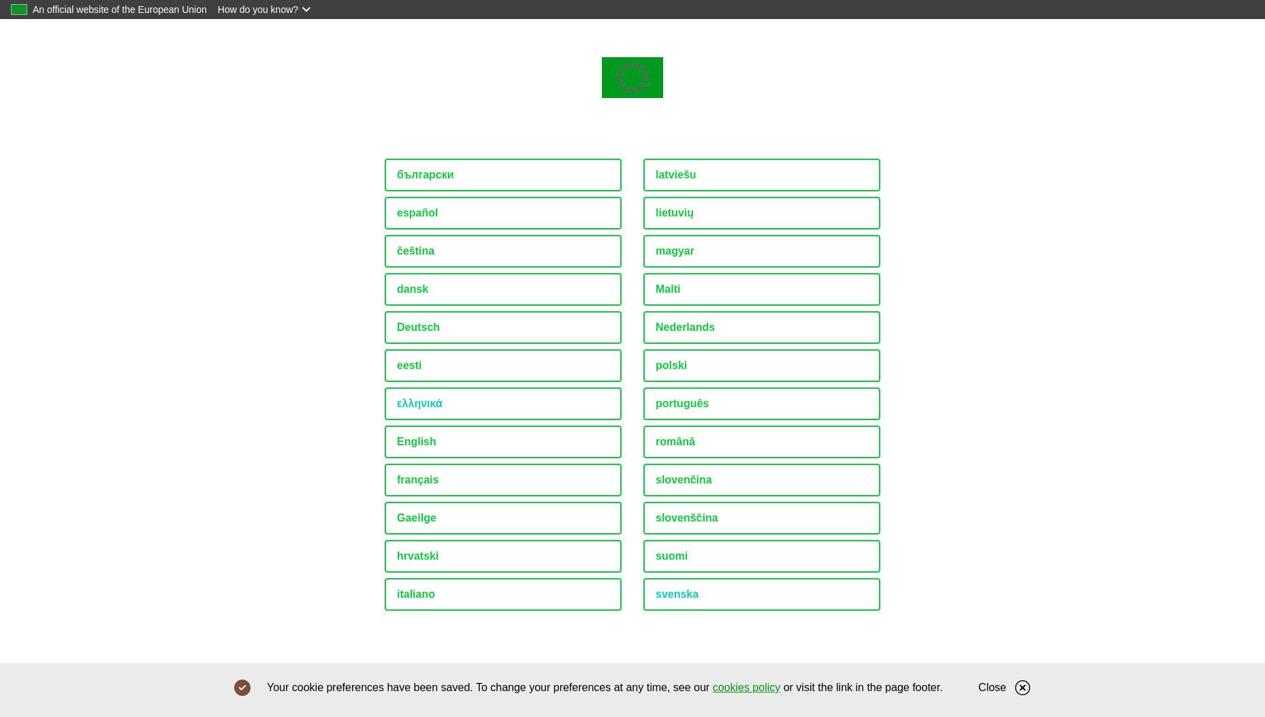Choose español language option
This screenshot has width=1265, height=717.
coord(503,213)
